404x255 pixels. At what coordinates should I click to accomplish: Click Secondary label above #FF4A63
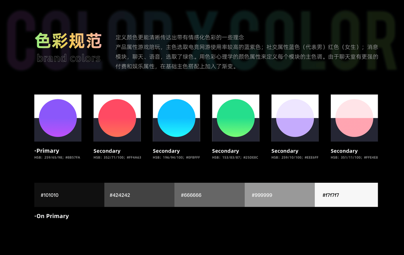(x=107, y=151)
